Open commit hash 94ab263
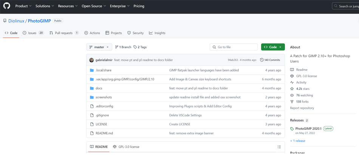Viewport: 359px width, 155px height. [233, 60]
